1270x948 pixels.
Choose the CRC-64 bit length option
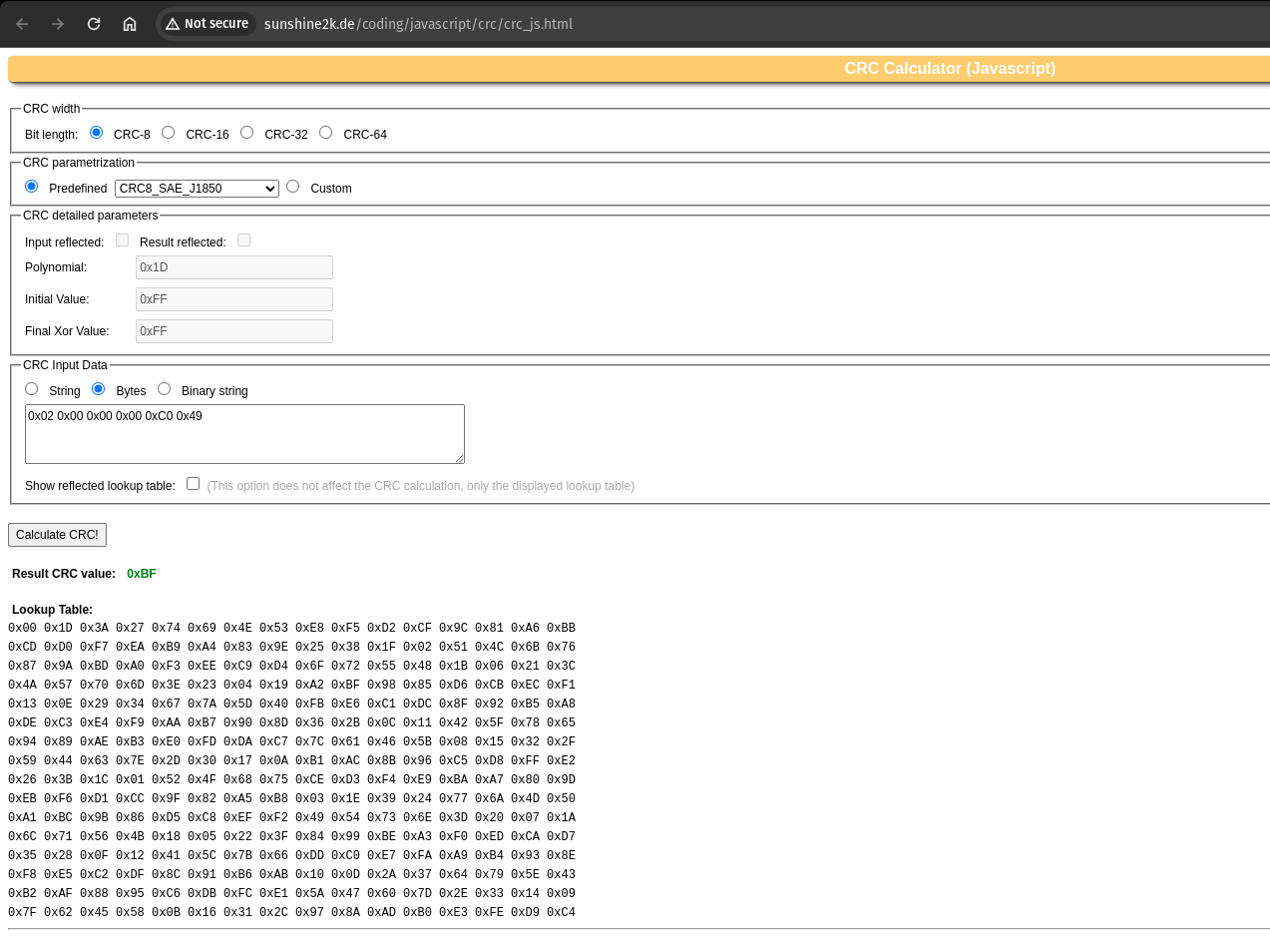tap(325, 133)
